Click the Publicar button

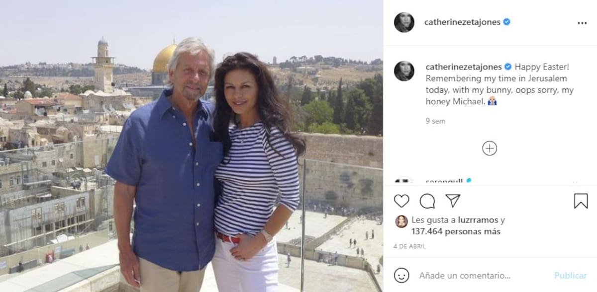click(x=571, y=275)
